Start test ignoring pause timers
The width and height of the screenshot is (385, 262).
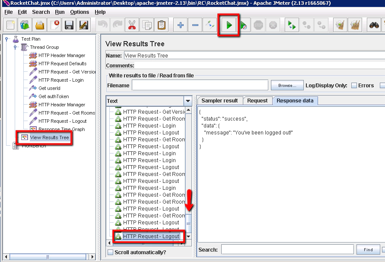[243, 25]
